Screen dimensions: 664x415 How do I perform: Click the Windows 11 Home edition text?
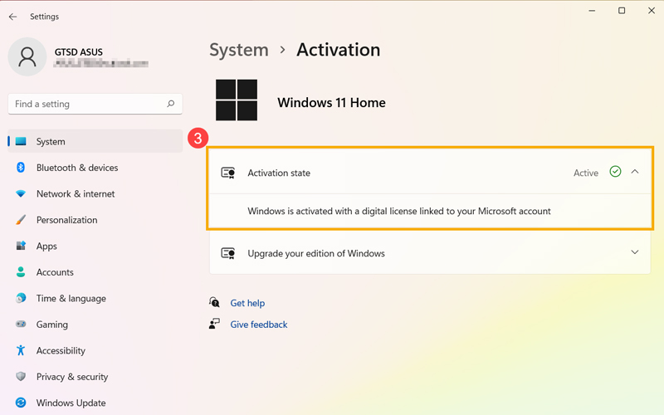tap(331, 102)
